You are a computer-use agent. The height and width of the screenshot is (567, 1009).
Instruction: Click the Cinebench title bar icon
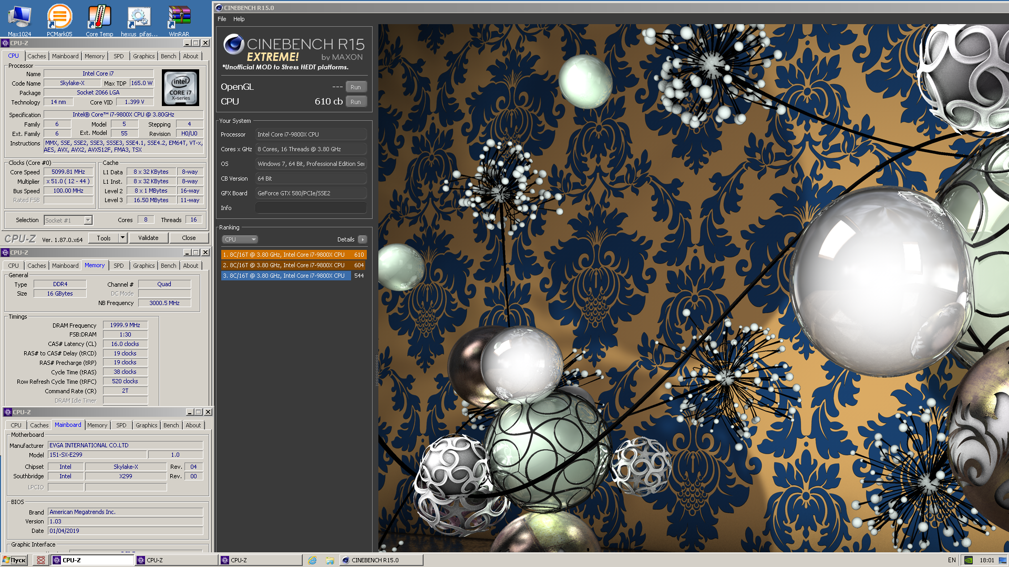click(219, 8)
